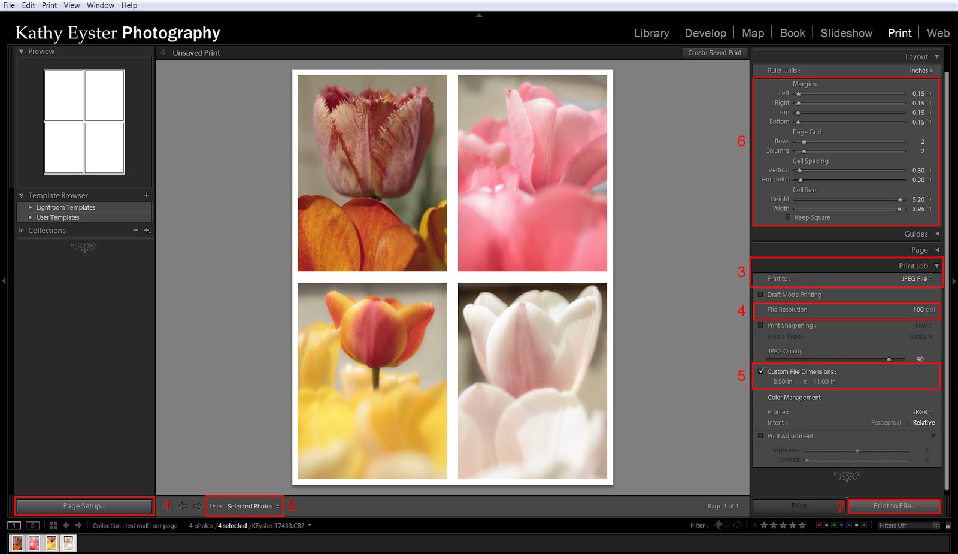Select the first tulip thumbnail in the filmstrip

point(17,543)
